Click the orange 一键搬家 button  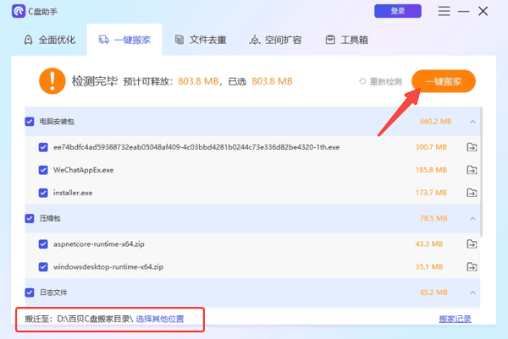point(443,81)
